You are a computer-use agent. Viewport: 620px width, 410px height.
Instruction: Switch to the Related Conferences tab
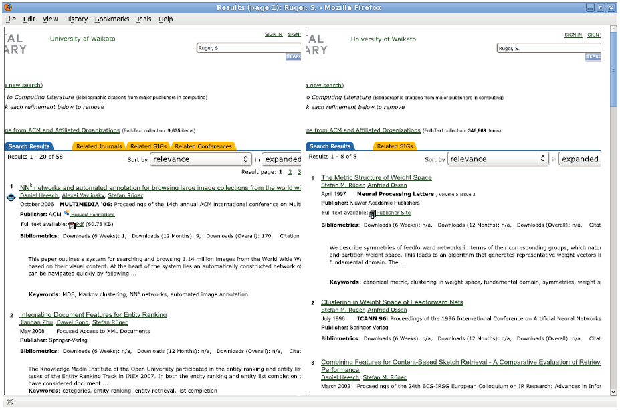pyautogui.click(x=203, y=146)
